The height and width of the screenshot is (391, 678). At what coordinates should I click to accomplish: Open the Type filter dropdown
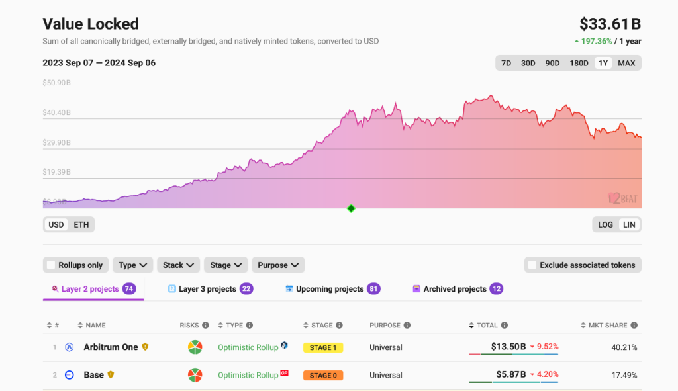click(132, 265)
